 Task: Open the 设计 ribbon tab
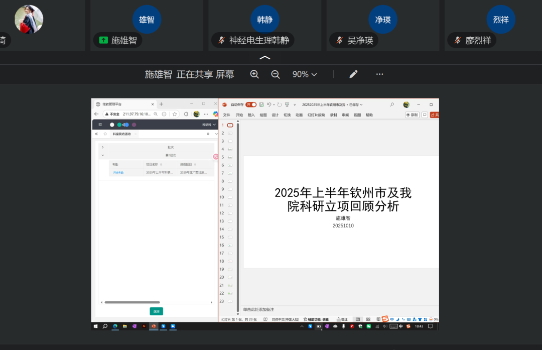[x=275, y=115]
